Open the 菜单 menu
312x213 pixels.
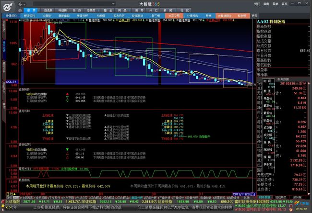click(275, 4)
